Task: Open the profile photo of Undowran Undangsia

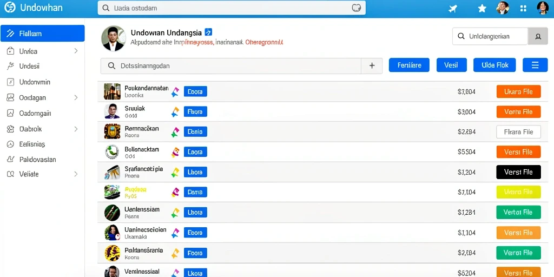Action: [114, 38]
